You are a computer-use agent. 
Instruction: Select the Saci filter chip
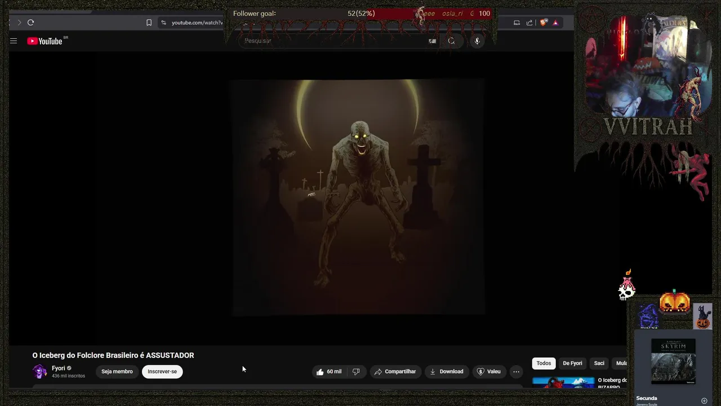point(599,363)
